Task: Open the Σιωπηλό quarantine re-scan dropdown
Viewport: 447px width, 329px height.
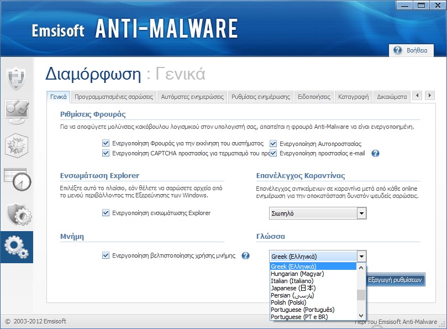Action: click(318, 213)
